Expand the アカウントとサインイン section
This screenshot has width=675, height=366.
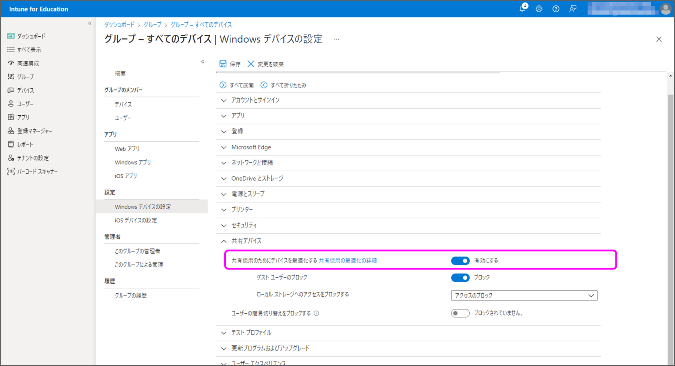pyautogui.click(x=408, y=100)
